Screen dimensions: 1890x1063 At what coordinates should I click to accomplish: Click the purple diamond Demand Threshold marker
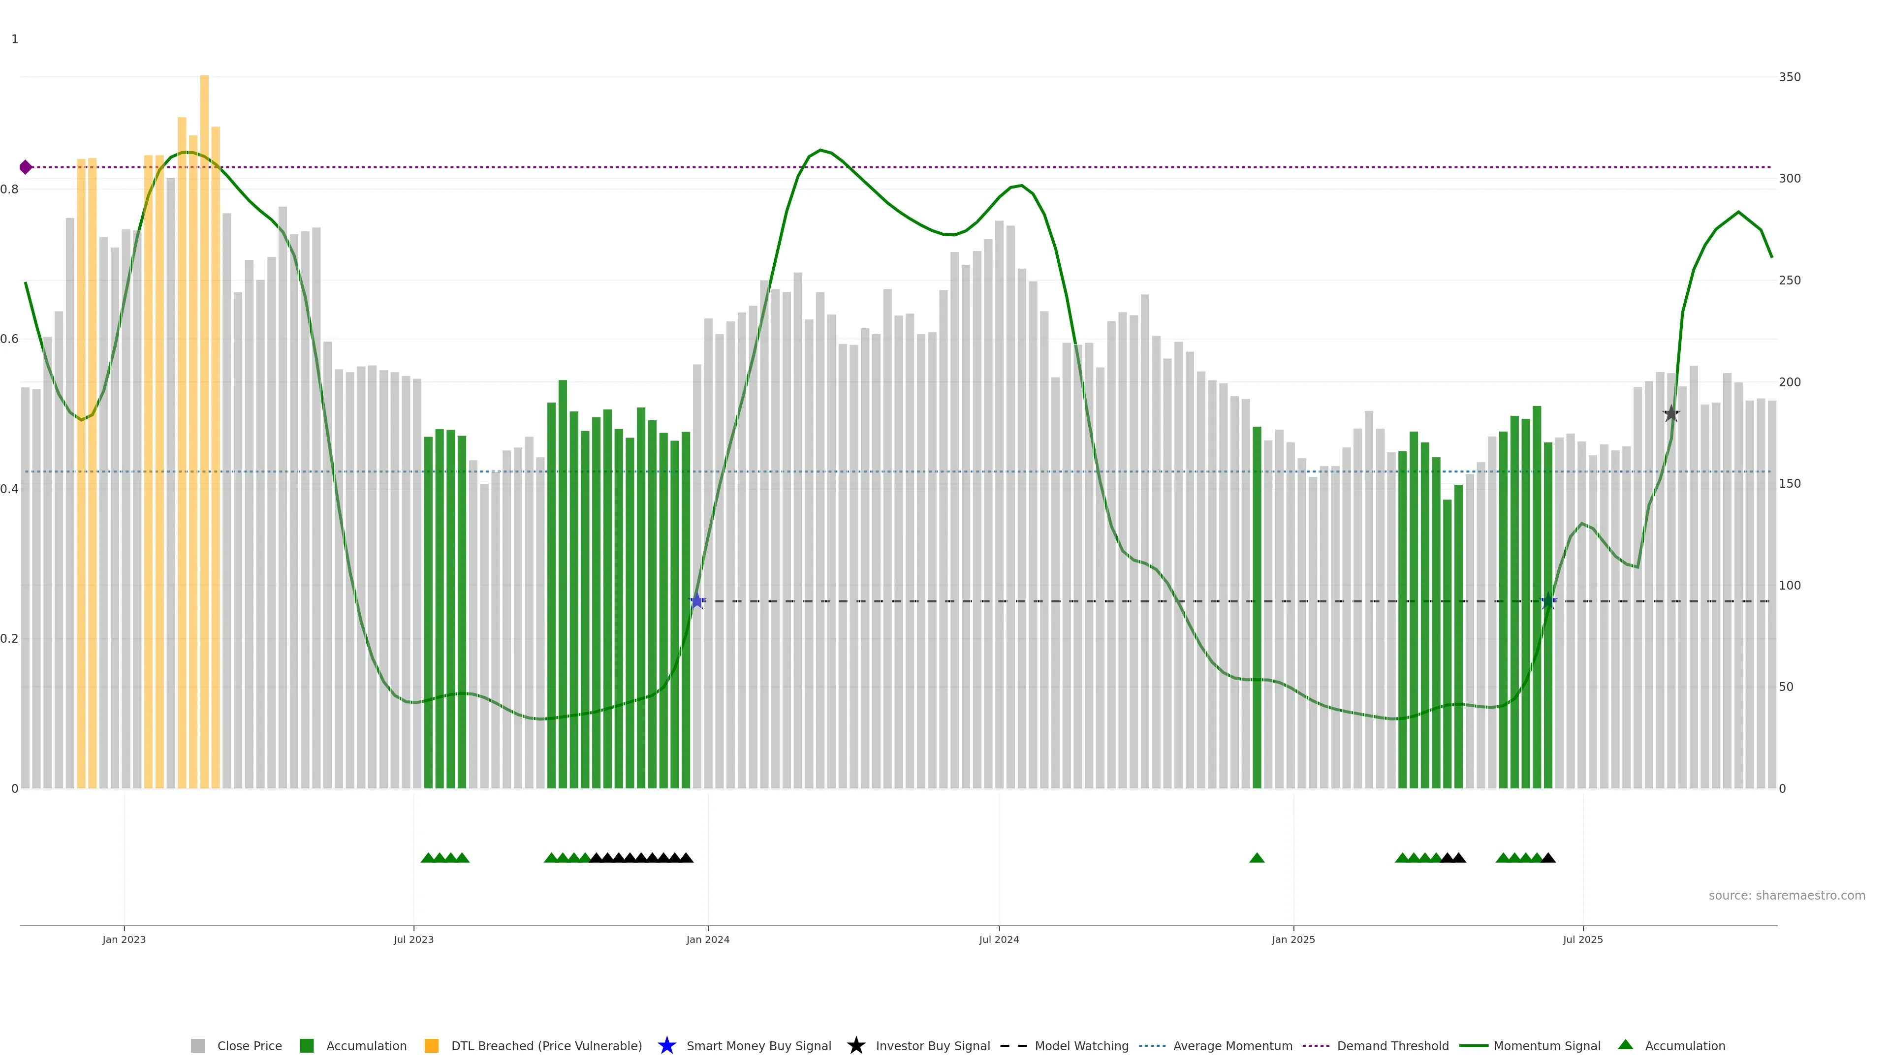26,167
